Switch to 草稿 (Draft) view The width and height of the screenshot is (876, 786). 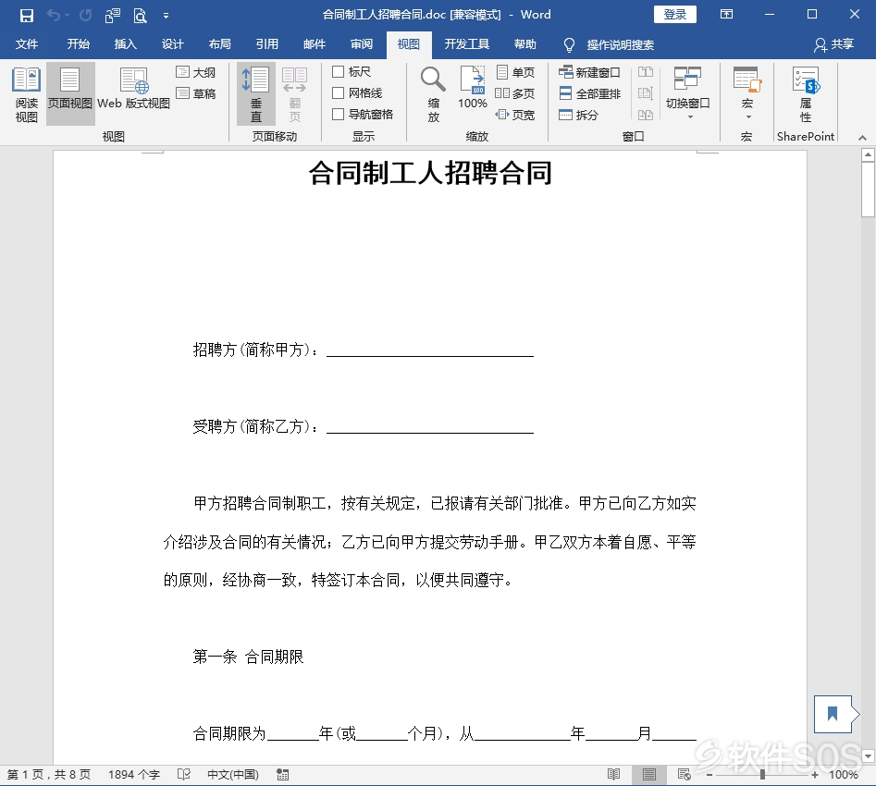click(x=196, y=93)
